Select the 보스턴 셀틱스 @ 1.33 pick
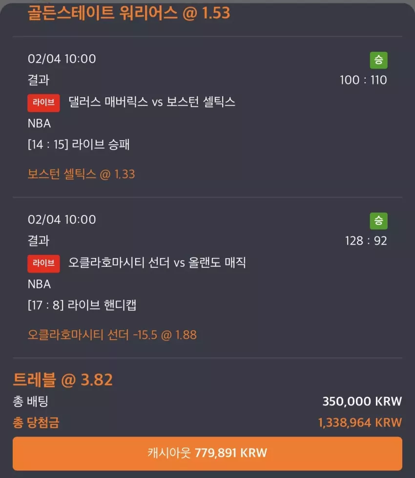The height and width of the screenshot is (478, 415). (81, 174)
